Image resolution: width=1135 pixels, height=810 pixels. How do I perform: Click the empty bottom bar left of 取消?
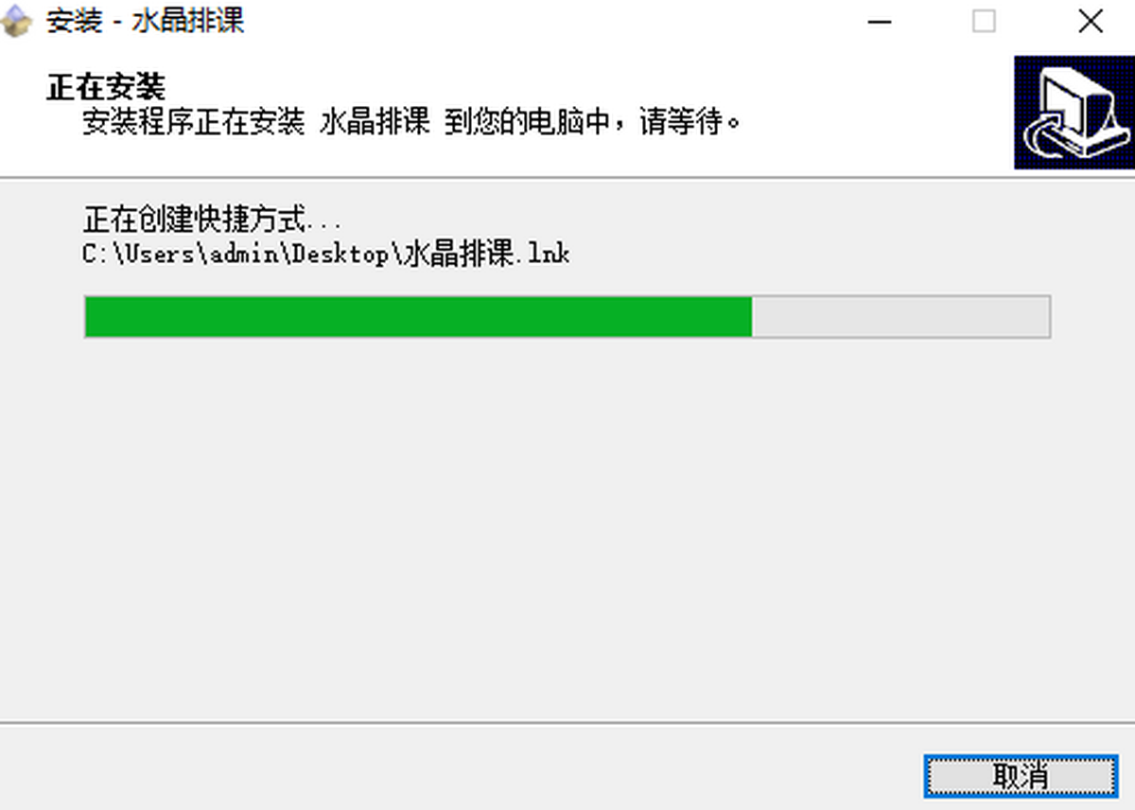click(x=454, y=767)
